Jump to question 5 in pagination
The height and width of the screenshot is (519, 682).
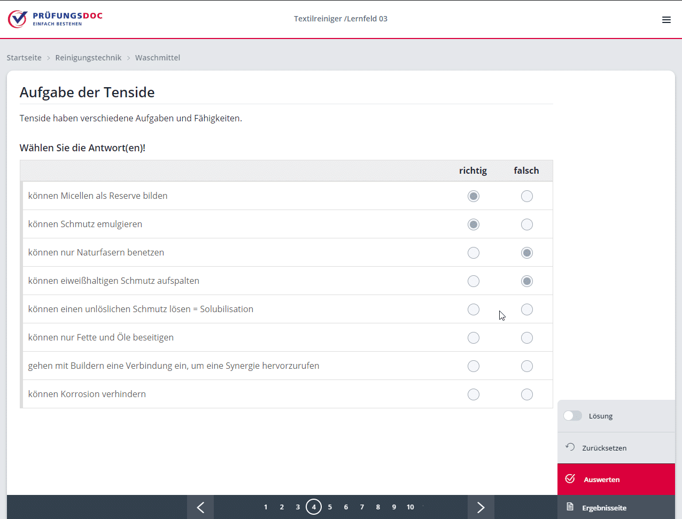tap(330, 507)
